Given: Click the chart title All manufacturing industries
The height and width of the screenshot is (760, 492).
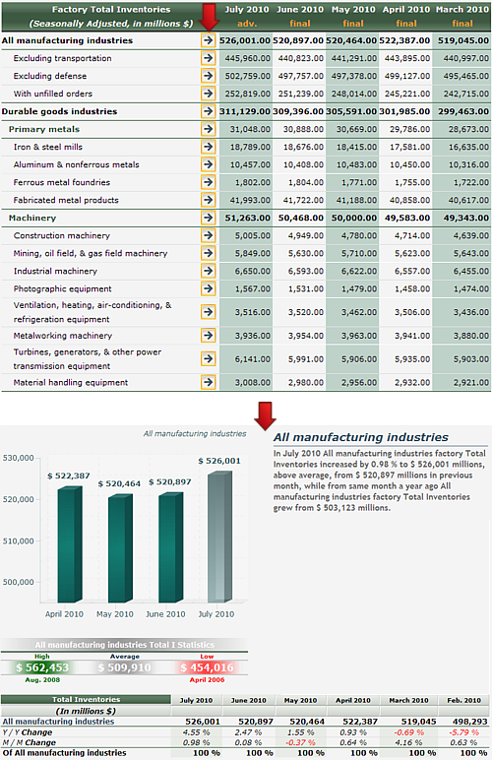Looking at the screenshot, I should click(x=195, y=434).
